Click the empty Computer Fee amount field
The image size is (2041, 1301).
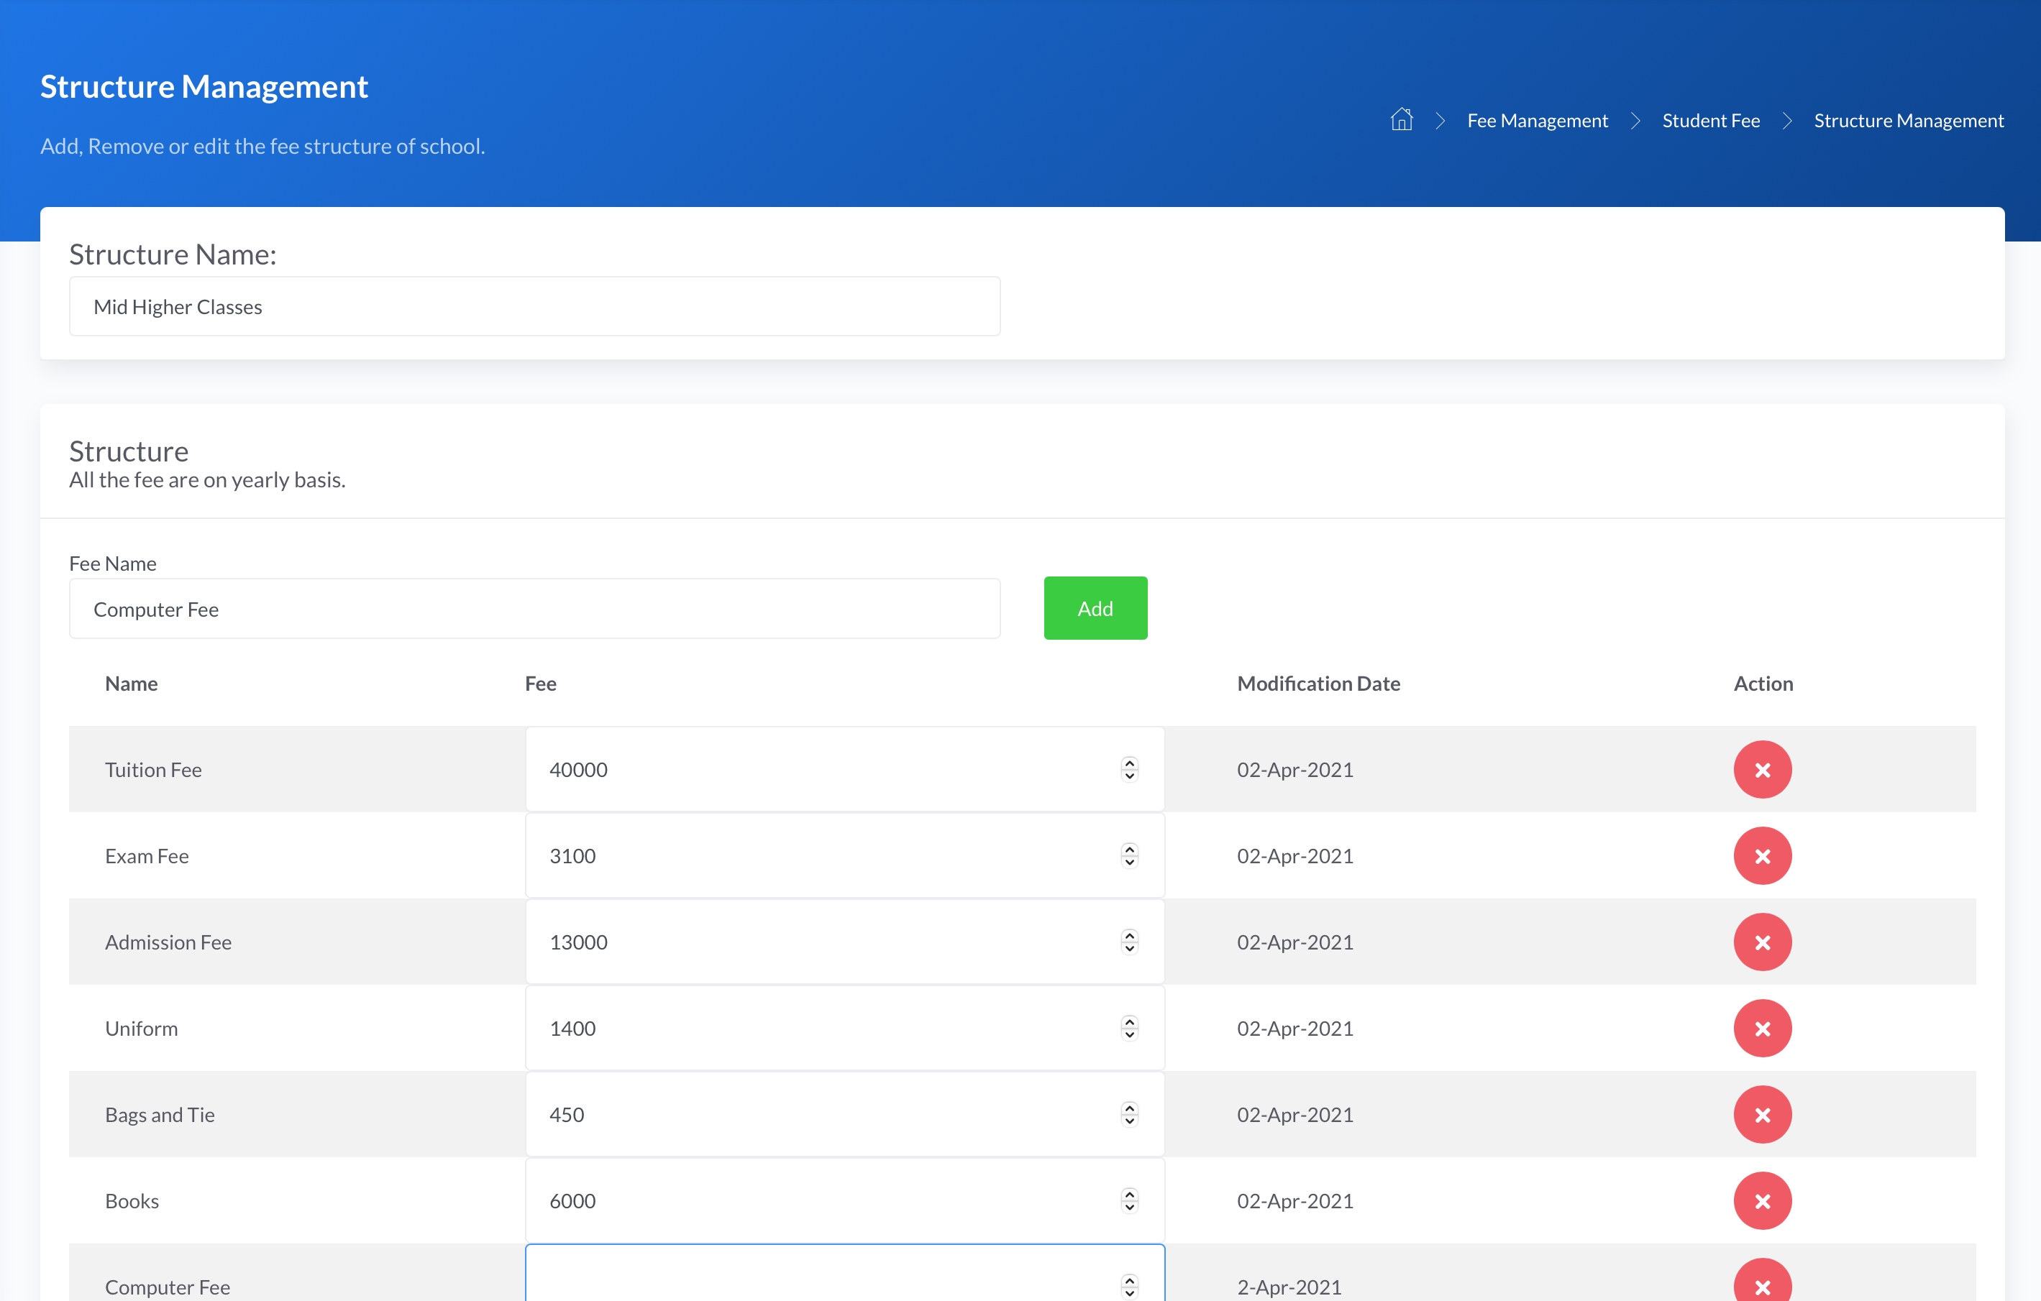click(813, 1279)
